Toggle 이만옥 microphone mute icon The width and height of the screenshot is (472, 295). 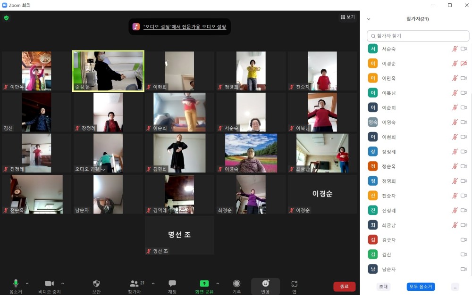pos(455,78)
